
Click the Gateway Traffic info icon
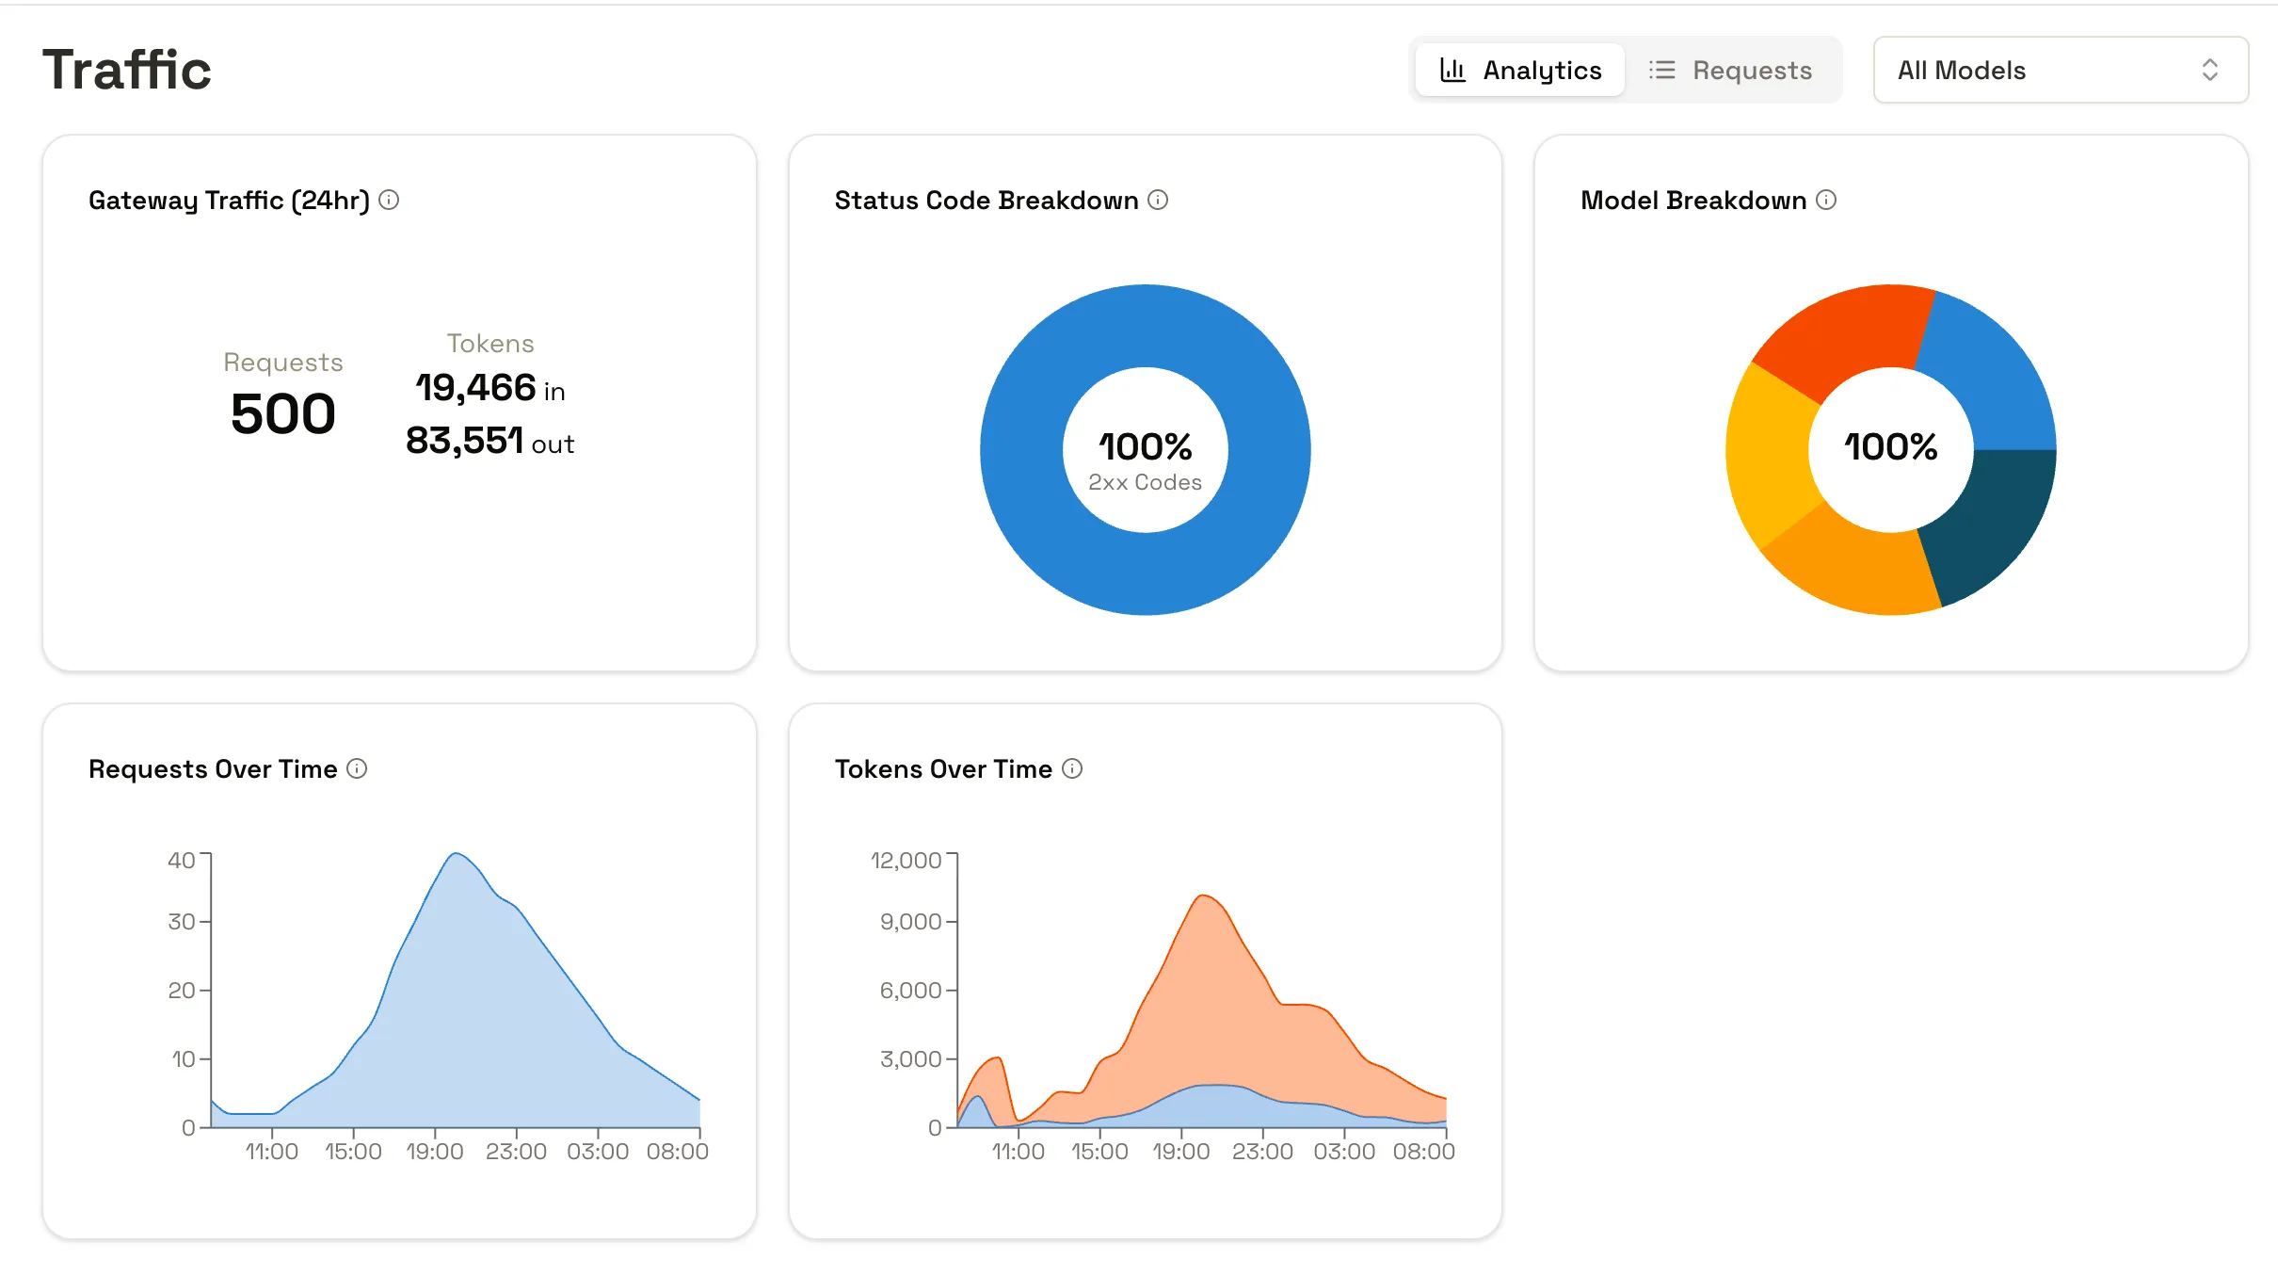coord(390,200)
